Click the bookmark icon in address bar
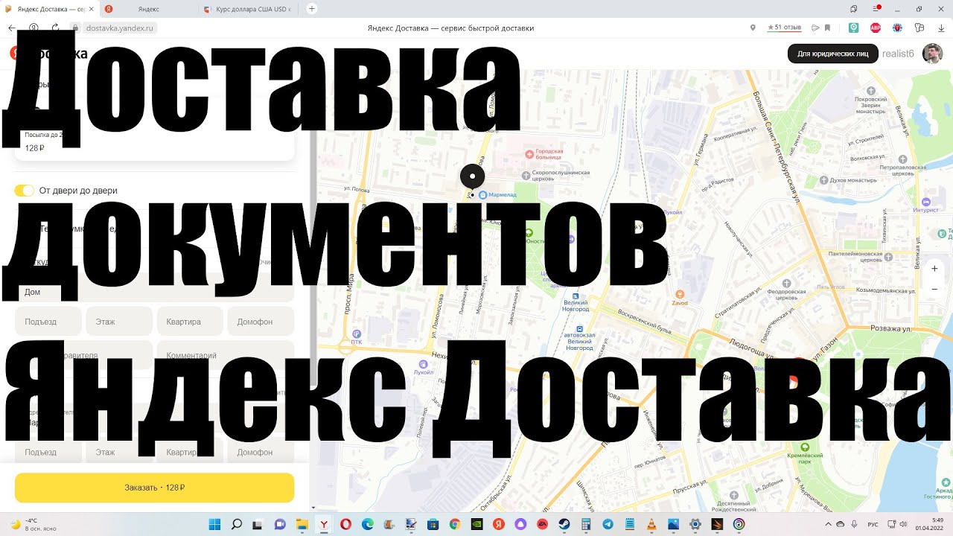This screenshot has height=536, width=953. [827, 28]
